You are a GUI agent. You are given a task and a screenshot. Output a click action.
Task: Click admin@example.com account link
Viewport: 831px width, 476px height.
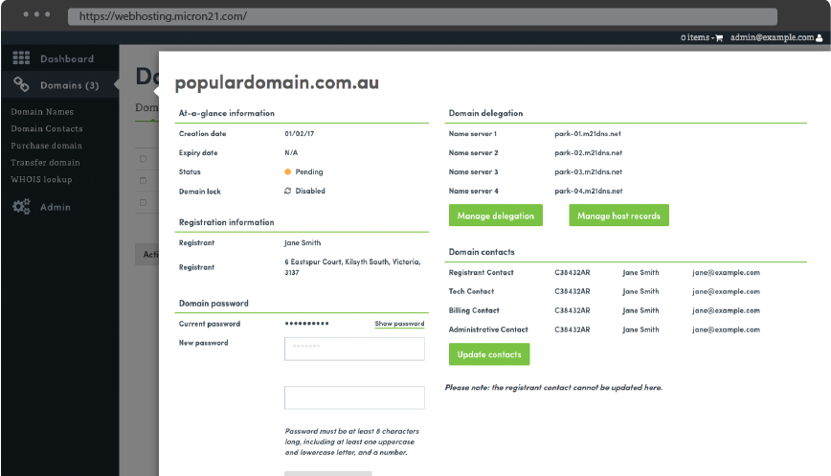pos(772,37)
